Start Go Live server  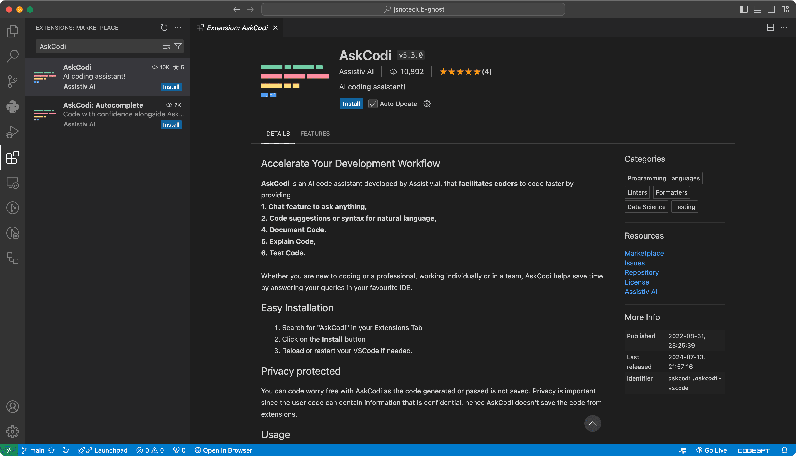tap(712, 450)
